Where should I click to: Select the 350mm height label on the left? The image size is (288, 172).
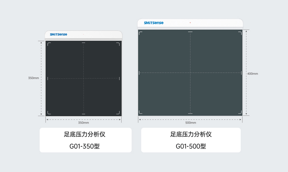coord(33,78)
